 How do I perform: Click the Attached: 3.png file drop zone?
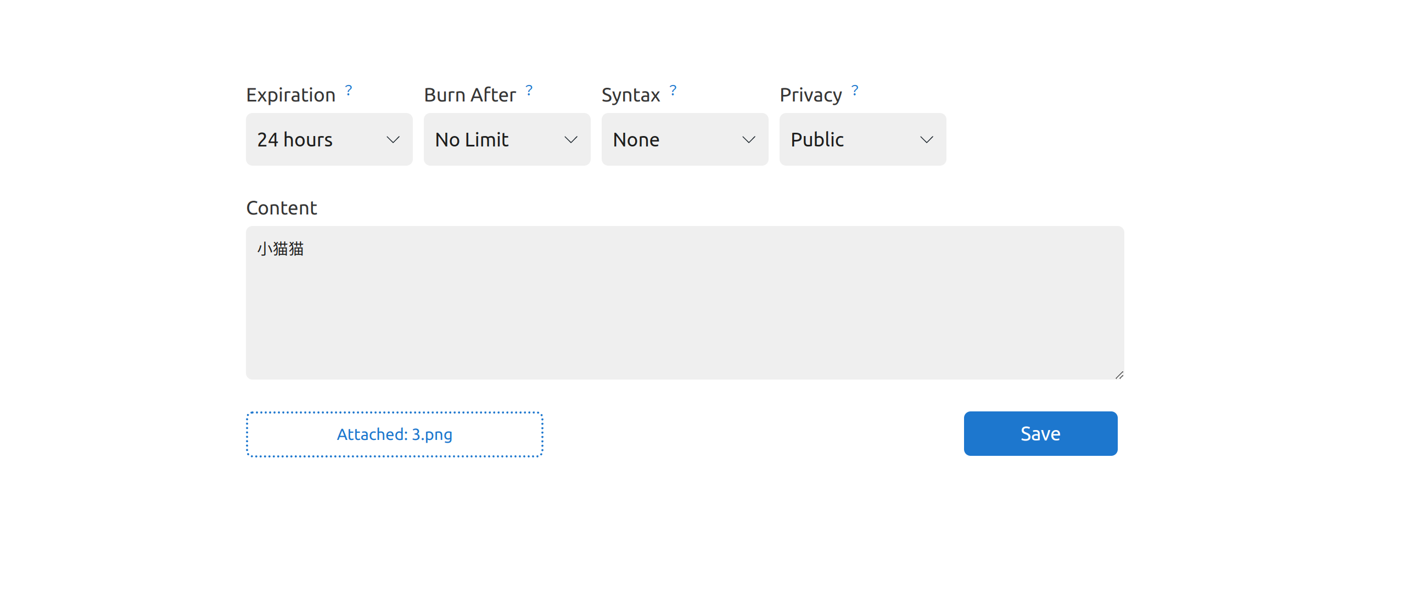394,434
